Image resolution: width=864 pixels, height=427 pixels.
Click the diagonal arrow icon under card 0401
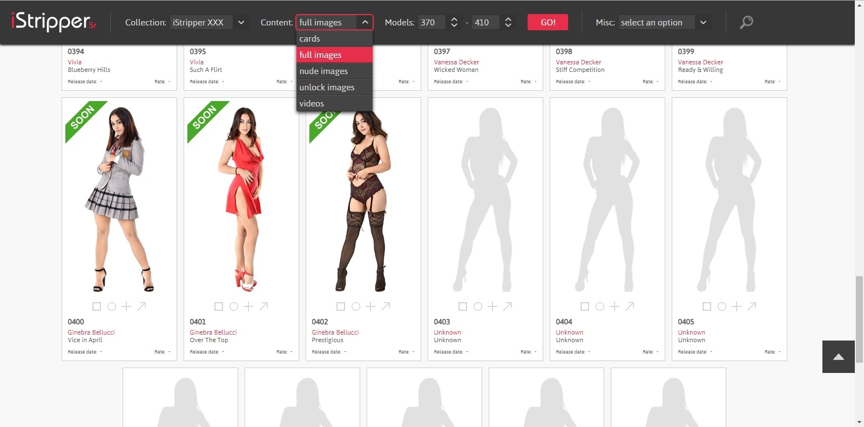pos(264,306)
